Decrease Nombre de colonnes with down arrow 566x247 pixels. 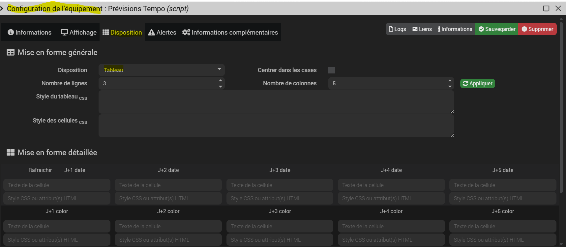point(450,86)
